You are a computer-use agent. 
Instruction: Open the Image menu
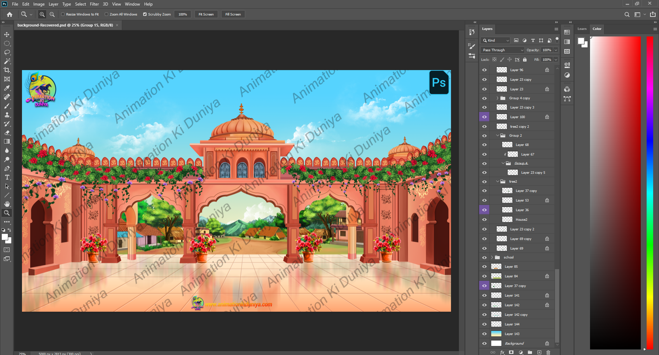(39, 4)
